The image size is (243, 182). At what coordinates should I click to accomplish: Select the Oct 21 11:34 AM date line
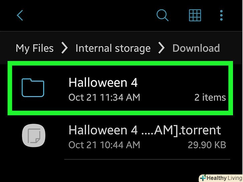click(104, 97)
